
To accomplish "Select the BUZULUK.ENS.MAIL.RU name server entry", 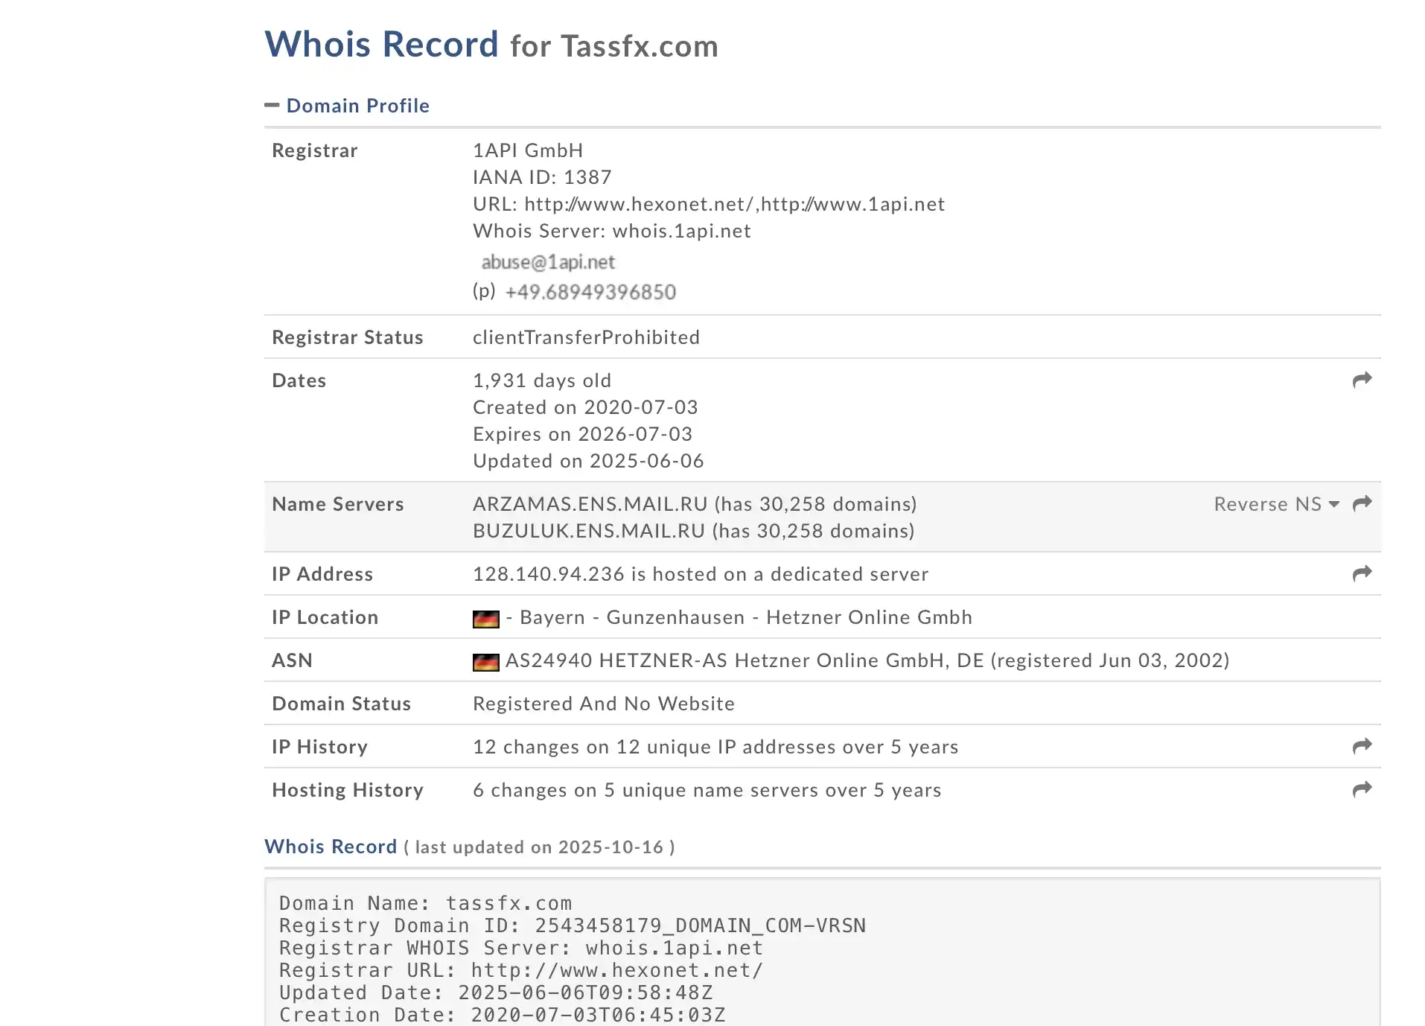I will (588, 531).
